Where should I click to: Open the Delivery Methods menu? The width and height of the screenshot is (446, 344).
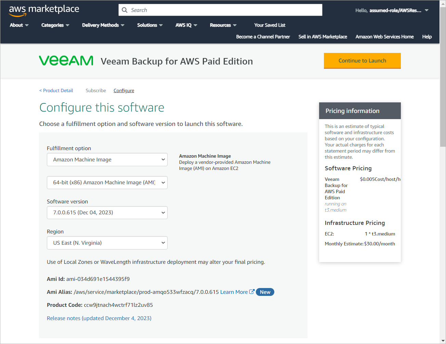tap(103, 25)
